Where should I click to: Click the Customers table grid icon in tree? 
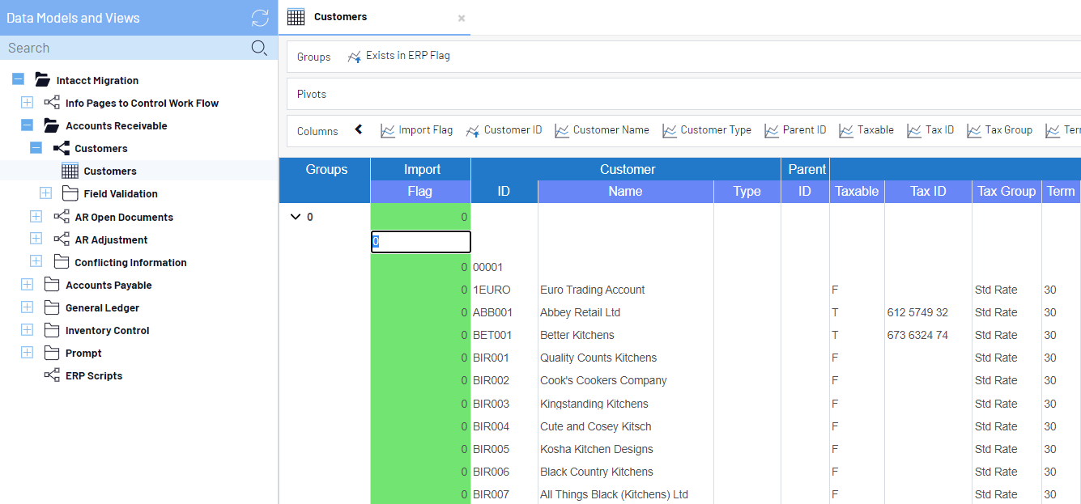70,171
